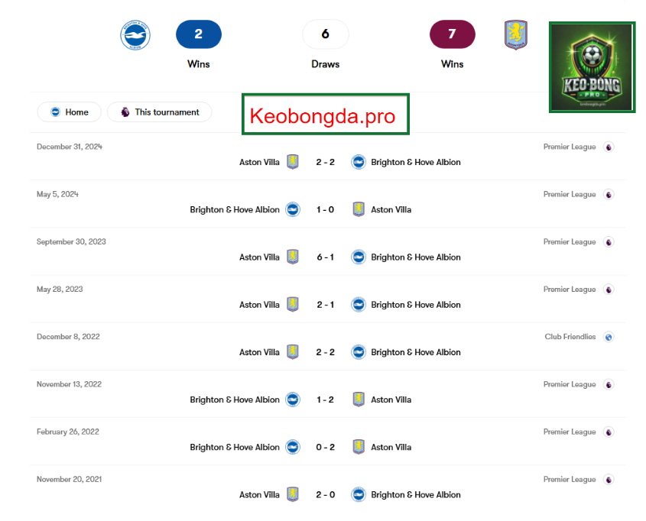
Task: Toggle the This tournament filter chip
Action: (160, 112)
